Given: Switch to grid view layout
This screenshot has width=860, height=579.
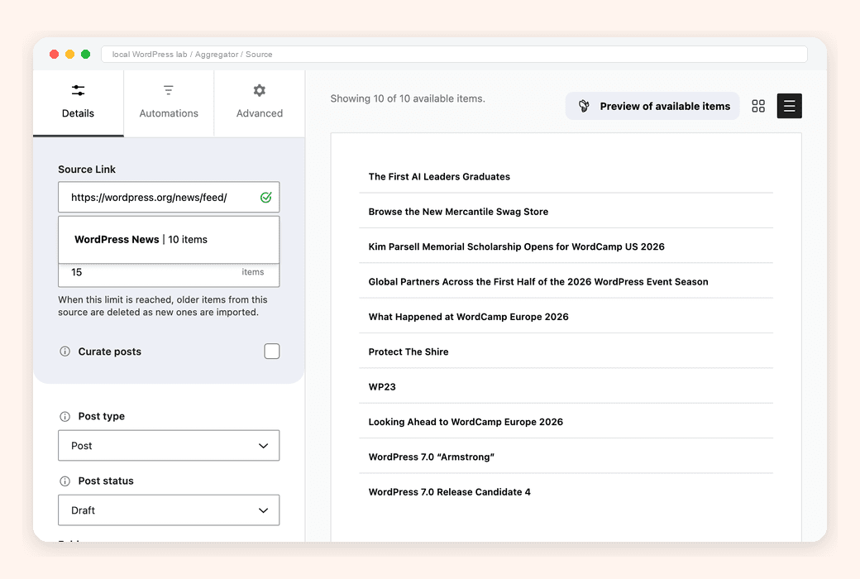Looking at the screenshot, I should click(x=758, y=106).
